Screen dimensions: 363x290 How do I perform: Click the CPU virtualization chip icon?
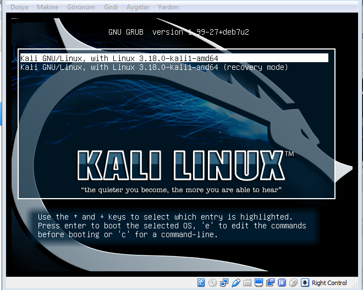click(282, 283)
